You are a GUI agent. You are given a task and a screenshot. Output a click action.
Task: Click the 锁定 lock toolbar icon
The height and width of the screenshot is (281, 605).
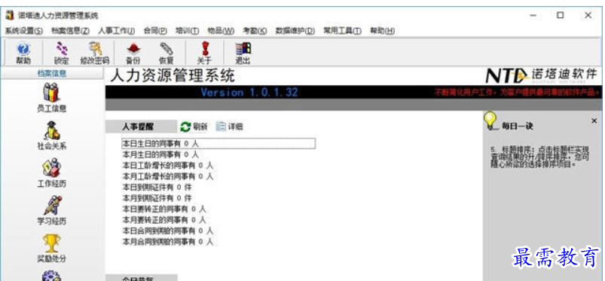(61, 53)
